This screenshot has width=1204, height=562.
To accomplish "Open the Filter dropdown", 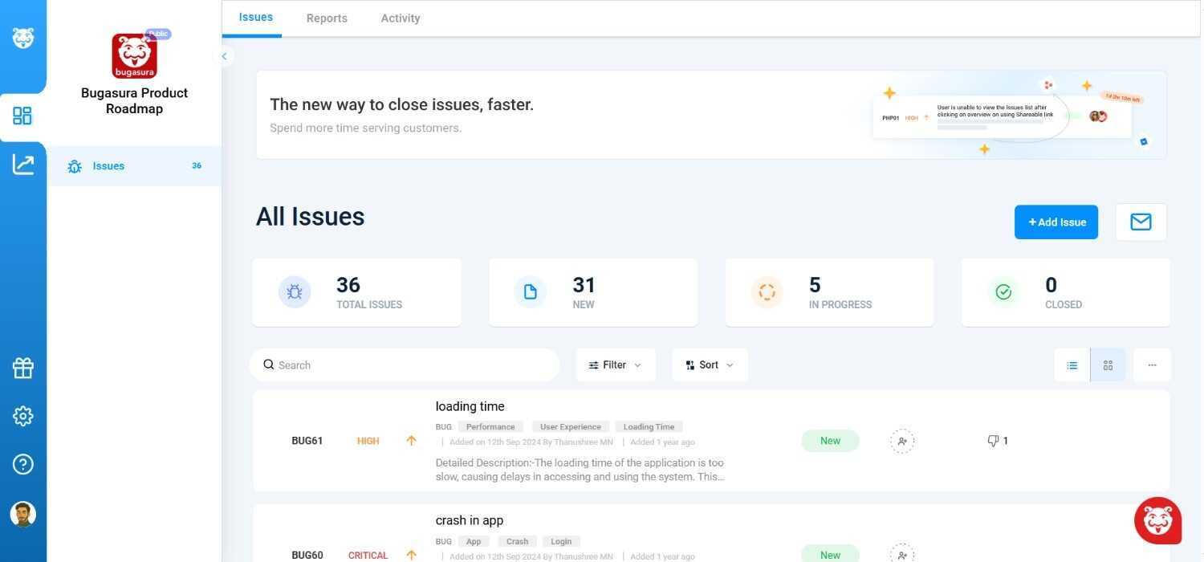I will point(615,365).
